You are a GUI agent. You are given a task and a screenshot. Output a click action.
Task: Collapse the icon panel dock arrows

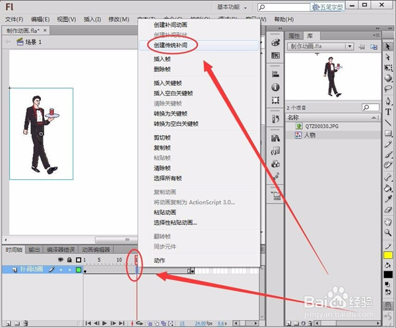280,28
